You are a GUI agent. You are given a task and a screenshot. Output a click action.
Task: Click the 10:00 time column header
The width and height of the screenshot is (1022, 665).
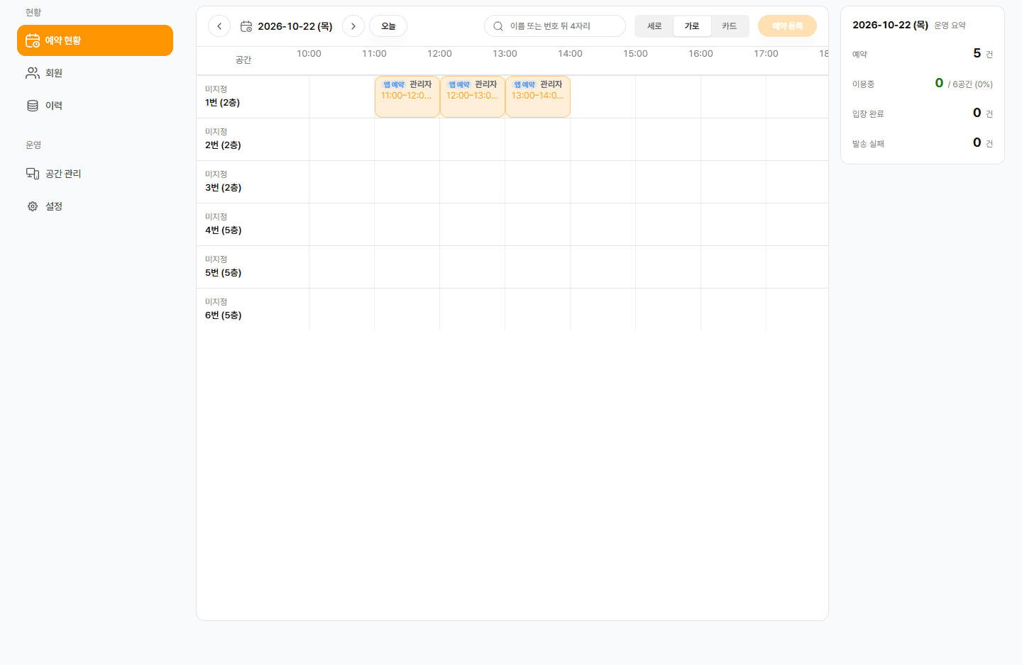tap(309, 54)
